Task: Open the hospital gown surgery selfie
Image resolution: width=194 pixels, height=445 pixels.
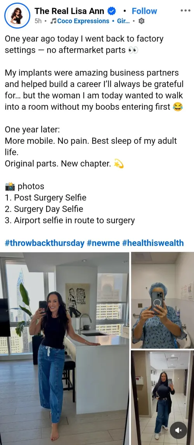Action: pos(163,300)
